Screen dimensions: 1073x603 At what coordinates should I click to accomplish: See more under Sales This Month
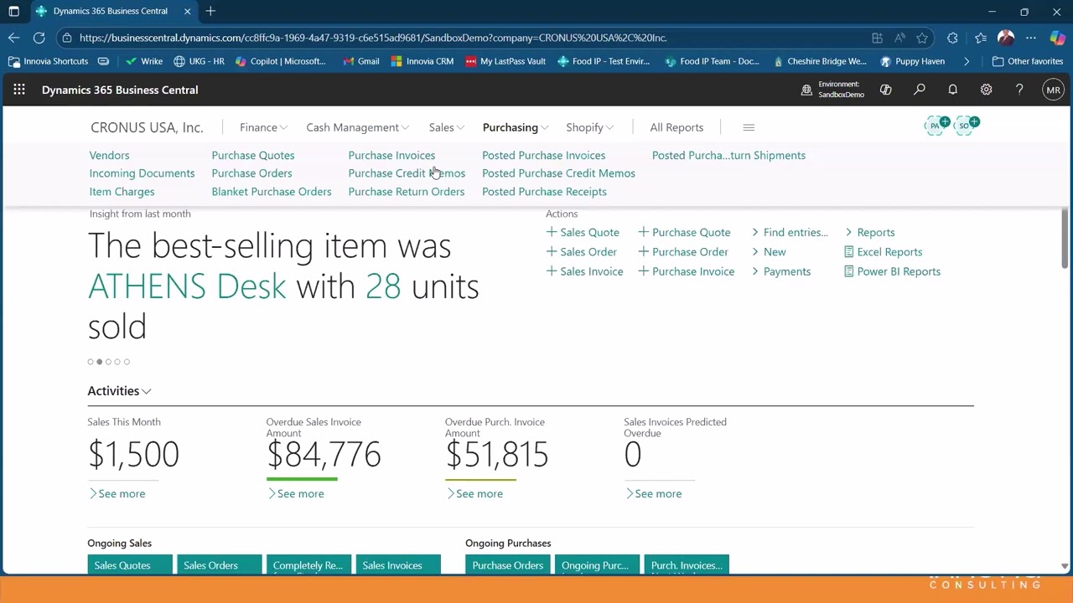pos(117,493)
